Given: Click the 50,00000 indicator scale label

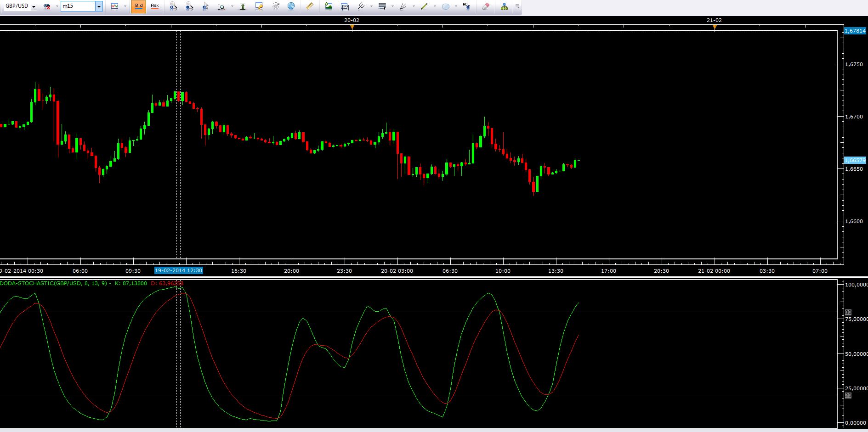Looking at the screenshot, I should 857,354.
